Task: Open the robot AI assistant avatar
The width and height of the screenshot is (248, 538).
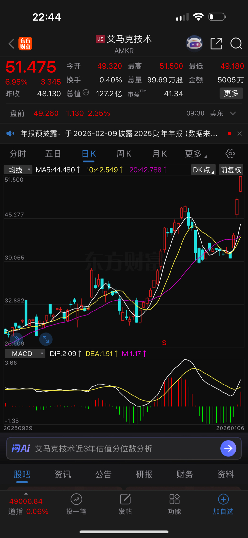Action: pos(194,43)
